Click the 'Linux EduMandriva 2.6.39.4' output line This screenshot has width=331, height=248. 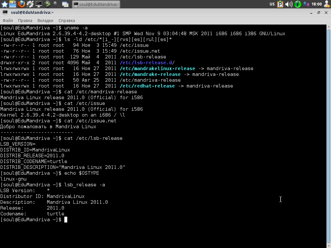[143, 34]
